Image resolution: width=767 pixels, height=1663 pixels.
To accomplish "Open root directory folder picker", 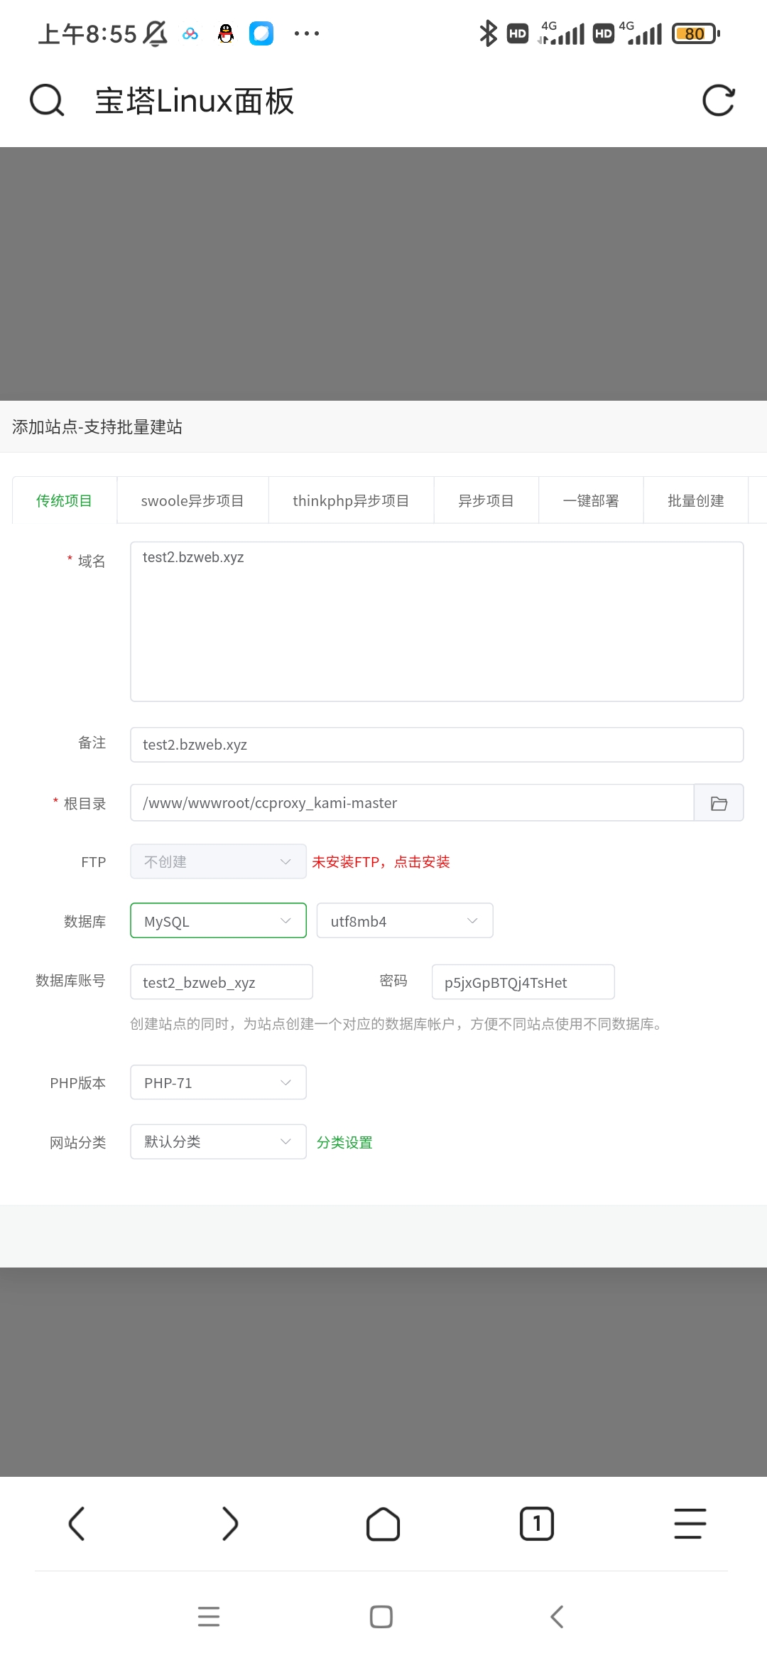I will coord(719,803).
